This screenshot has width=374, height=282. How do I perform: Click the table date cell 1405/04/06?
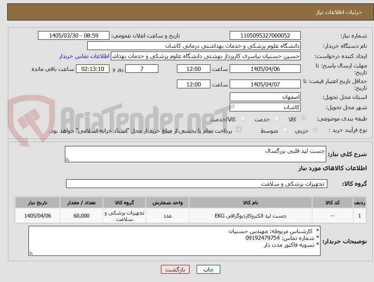[x=38, y=216]
